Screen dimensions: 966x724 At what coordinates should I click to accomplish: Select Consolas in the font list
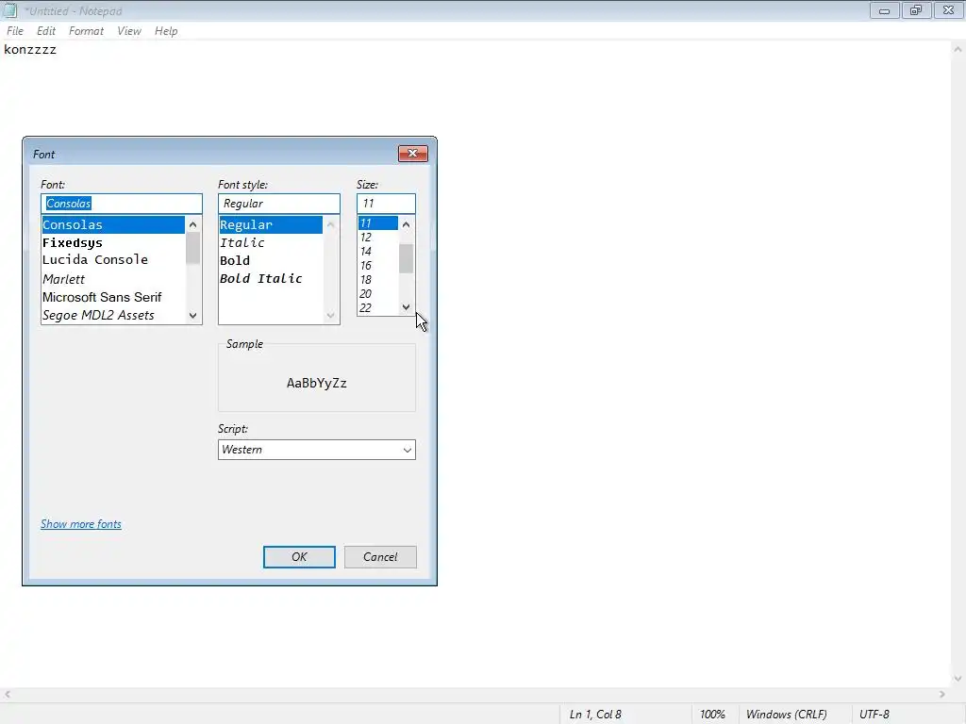click(x=113, y=224)
